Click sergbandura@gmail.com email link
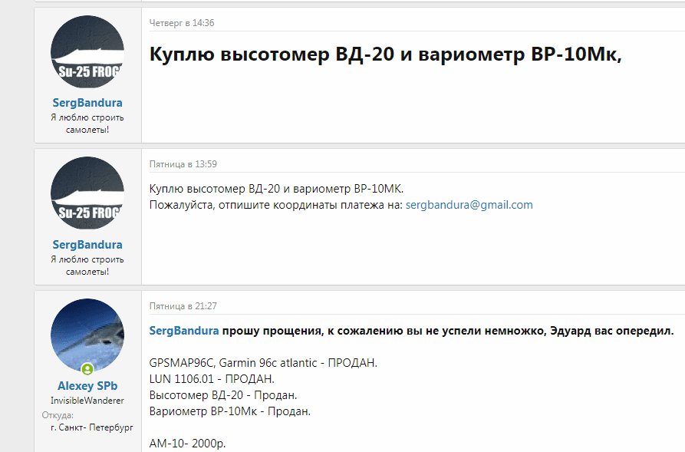The image size is (685, 452). tap(469, 205)
